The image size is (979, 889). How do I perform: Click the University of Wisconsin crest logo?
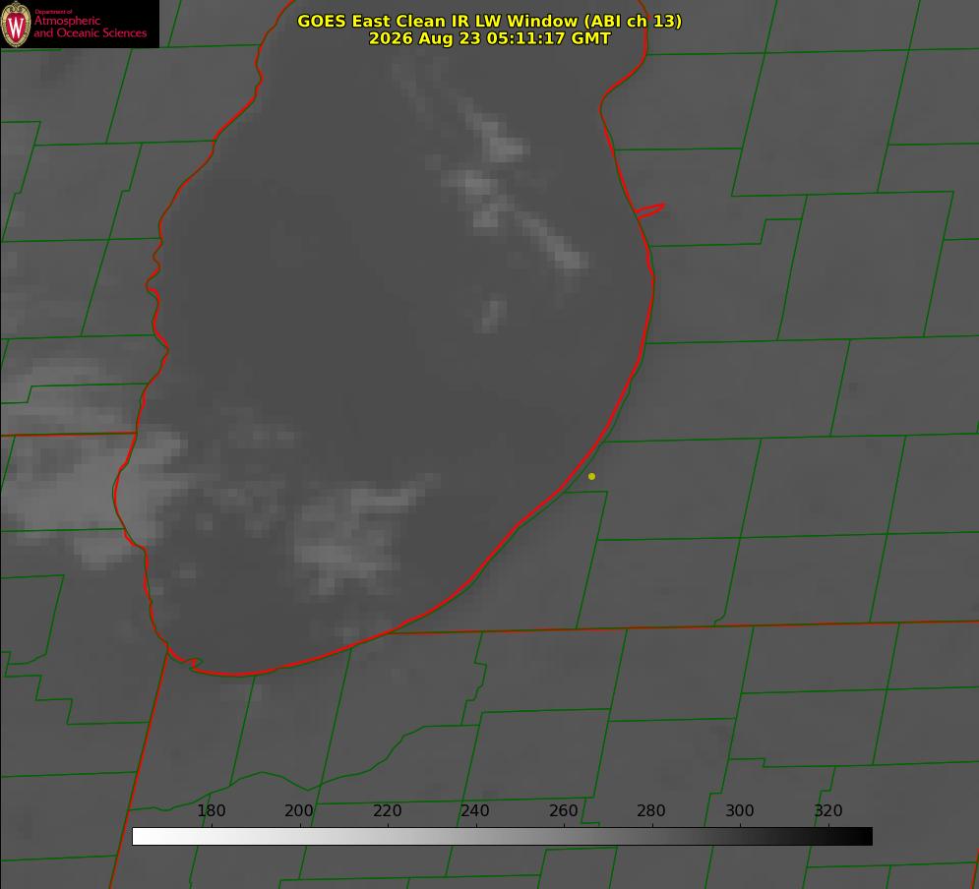16,24
